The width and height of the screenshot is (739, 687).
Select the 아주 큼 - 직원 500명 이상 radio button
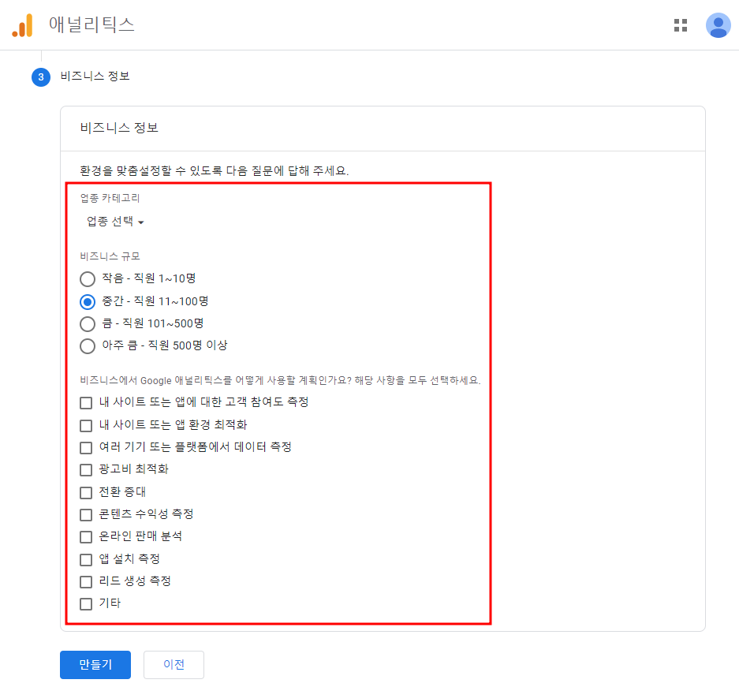pos(88,345)
